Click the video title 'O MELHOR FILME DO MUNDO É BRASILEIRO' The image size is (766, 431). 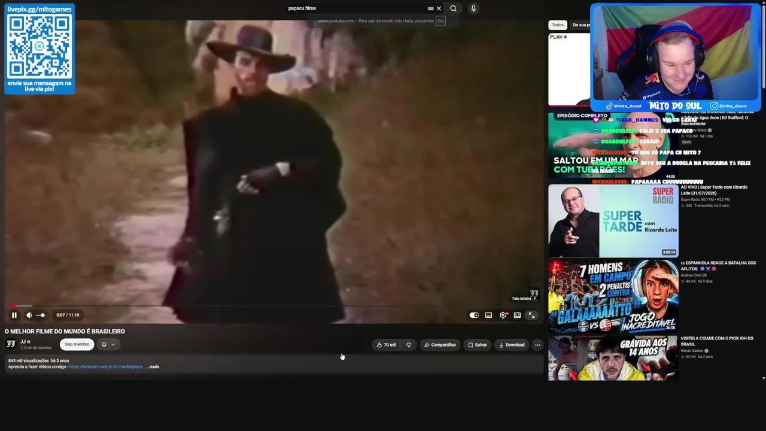[x=65, y=331]
